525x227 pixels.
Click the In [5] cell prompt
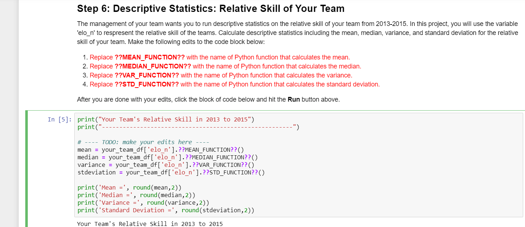59,120
